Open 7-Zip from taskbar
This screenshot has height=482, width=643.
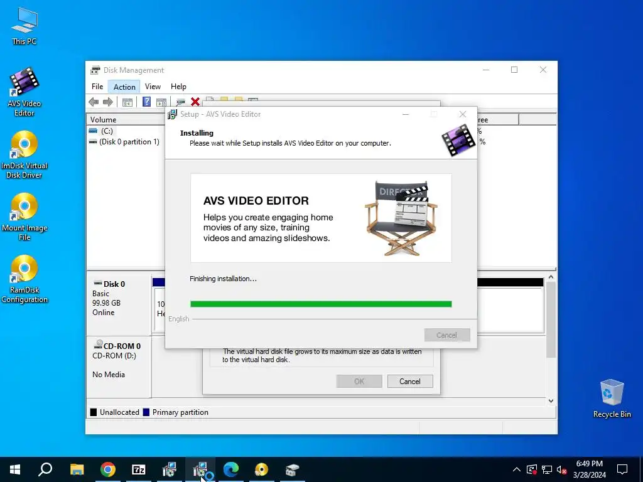tap(139, 469)
